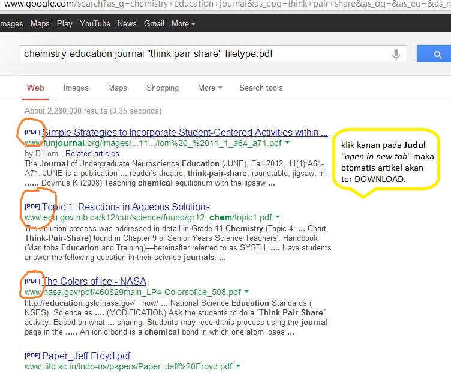Open the arrow next to edu.gov.mb.ca URL
This screenshot has width=451, height=373.
coord(278,217)
